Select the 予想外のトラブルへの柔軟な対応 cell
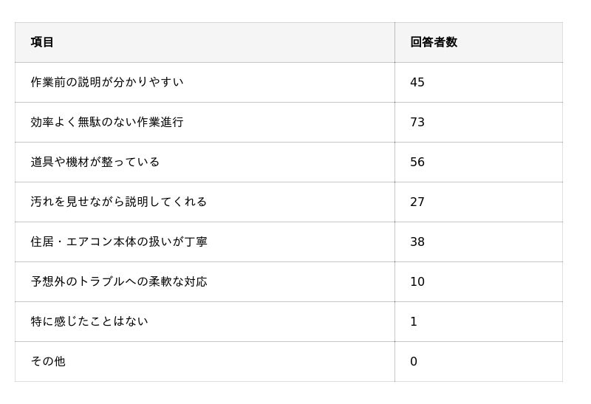The height and width of the screenshot is (404, 591). (119, 281)
